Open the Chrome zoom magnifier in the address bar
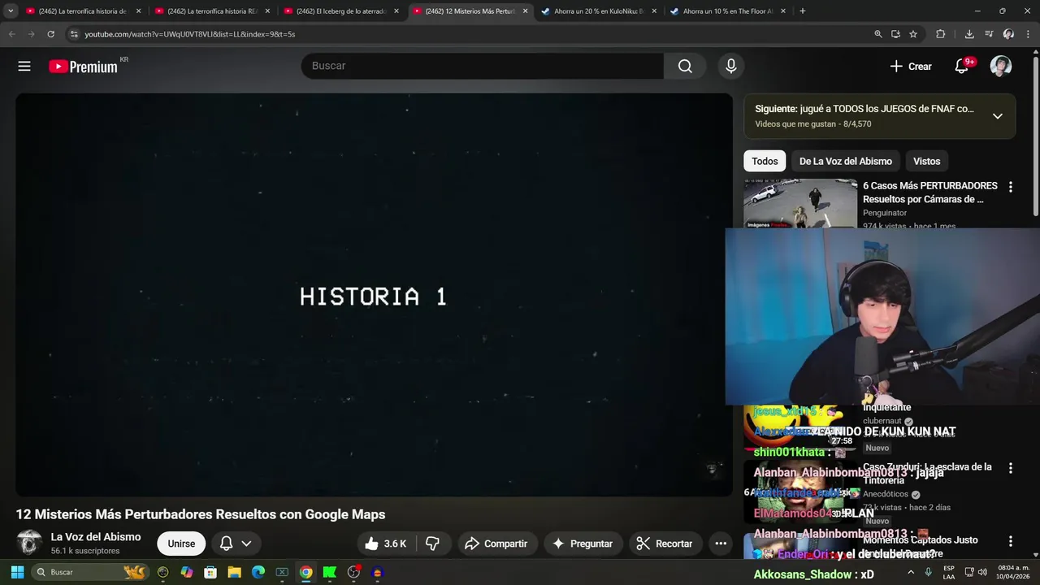 pyautogui.click(x=878, y=34)
